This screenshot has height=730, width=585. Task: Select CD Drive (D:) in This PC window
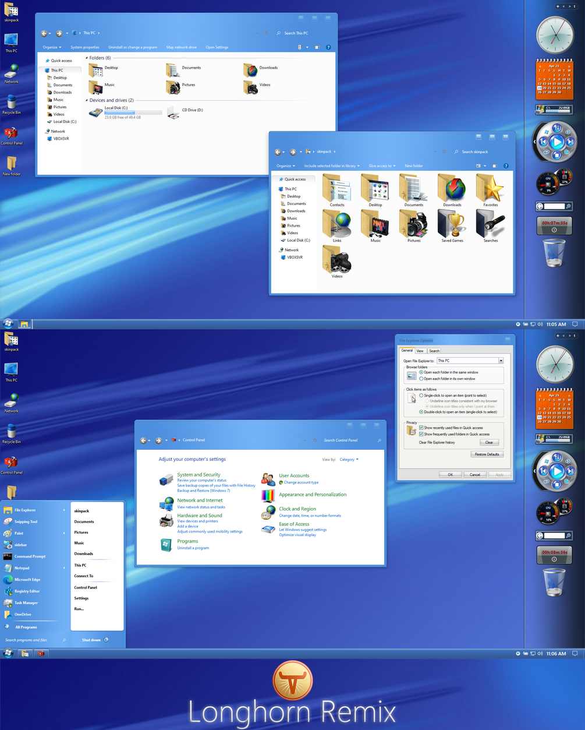click(185, 112)
